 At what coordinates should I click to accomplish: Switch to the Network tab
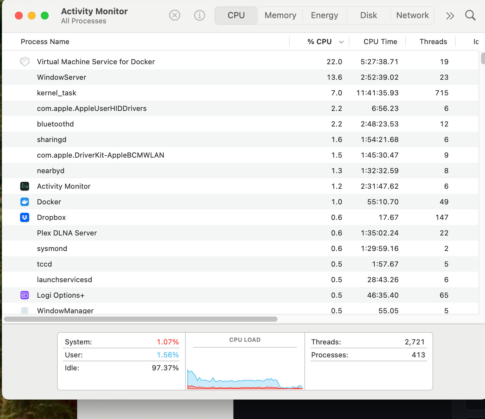tap(412, 15)
